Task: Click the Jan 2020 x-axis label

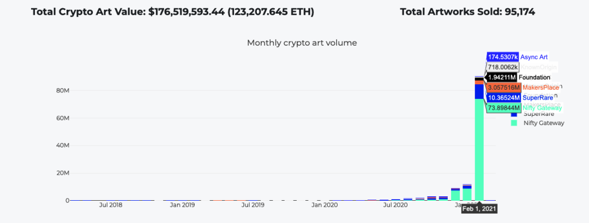Action: coord(324,205)
